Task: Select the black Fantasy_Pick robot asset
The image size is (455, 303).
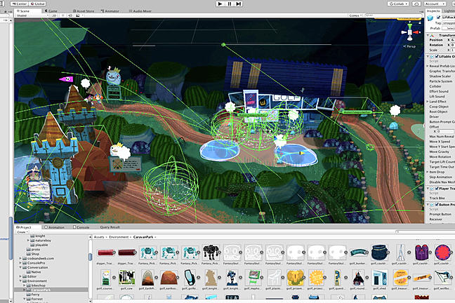Action: [211, 252]
